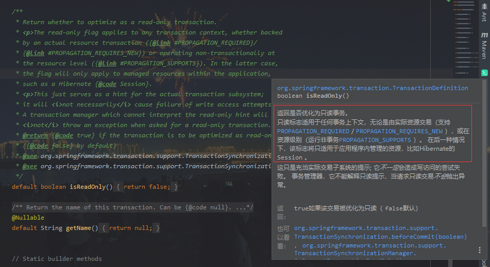
Task: Click the 'boolean isReadOnly()' signature in popup
Action: tap(313, 96)
